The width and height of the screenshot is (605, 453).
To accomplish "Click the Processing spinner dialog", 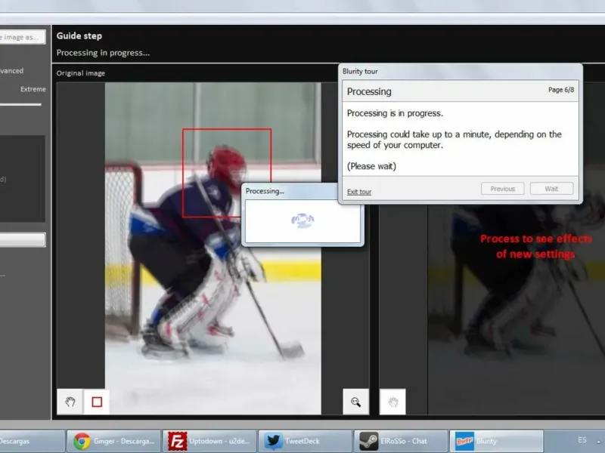I will click(302, 214).
